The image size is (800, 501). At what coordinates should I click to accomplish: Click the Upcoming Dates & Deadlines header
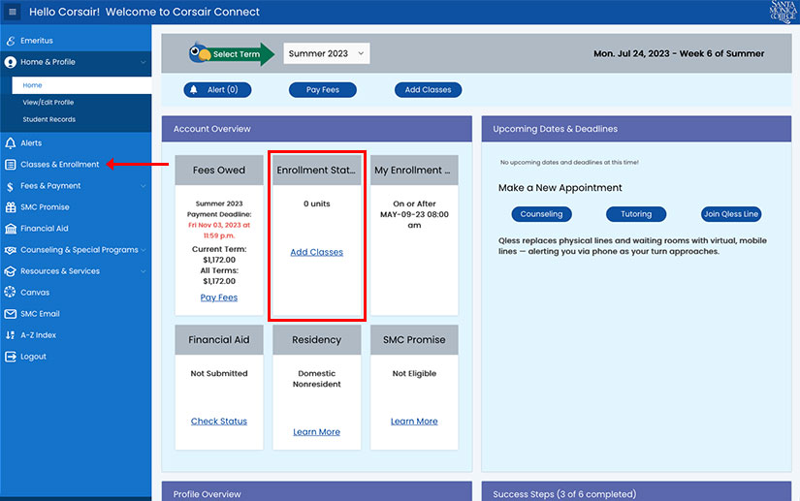pos(636,129)
